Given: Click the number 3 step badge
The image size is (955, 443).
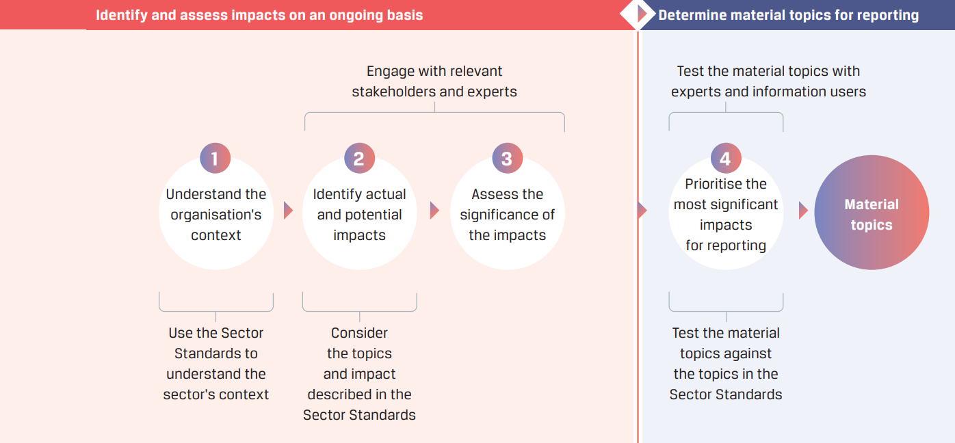Looking at the screenshot, I should pyautogui.click(x=507, y=159).
